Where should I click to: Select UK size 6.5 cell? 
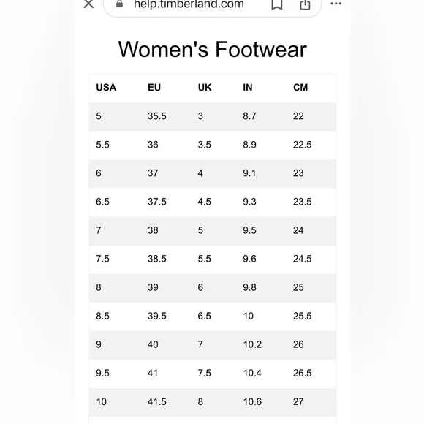pos(204,316)
